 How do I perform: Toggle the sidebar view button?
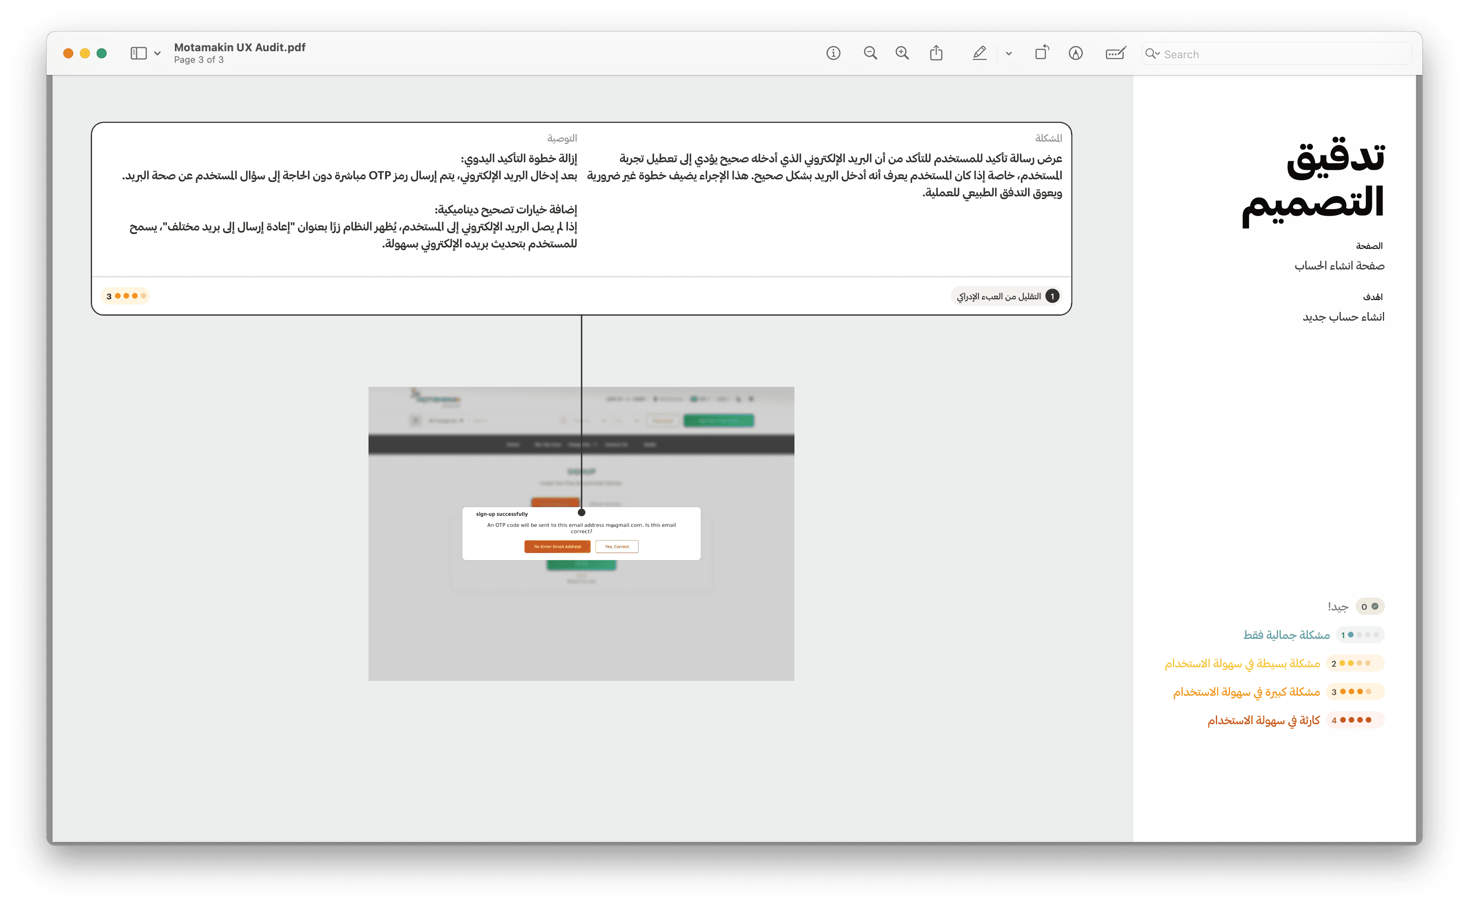[x=139, y=53]
